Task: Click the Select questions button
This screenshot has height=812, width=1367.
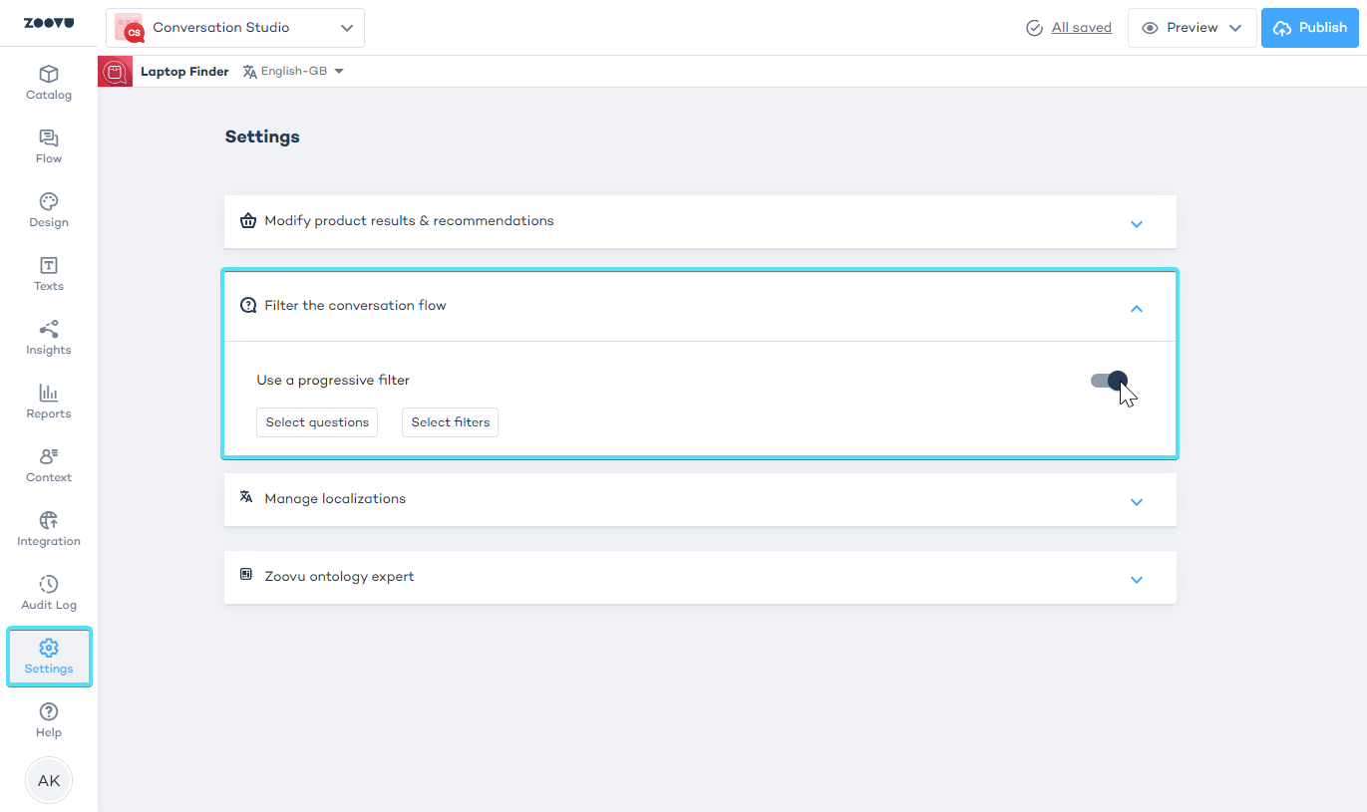Action: [317, 422]
